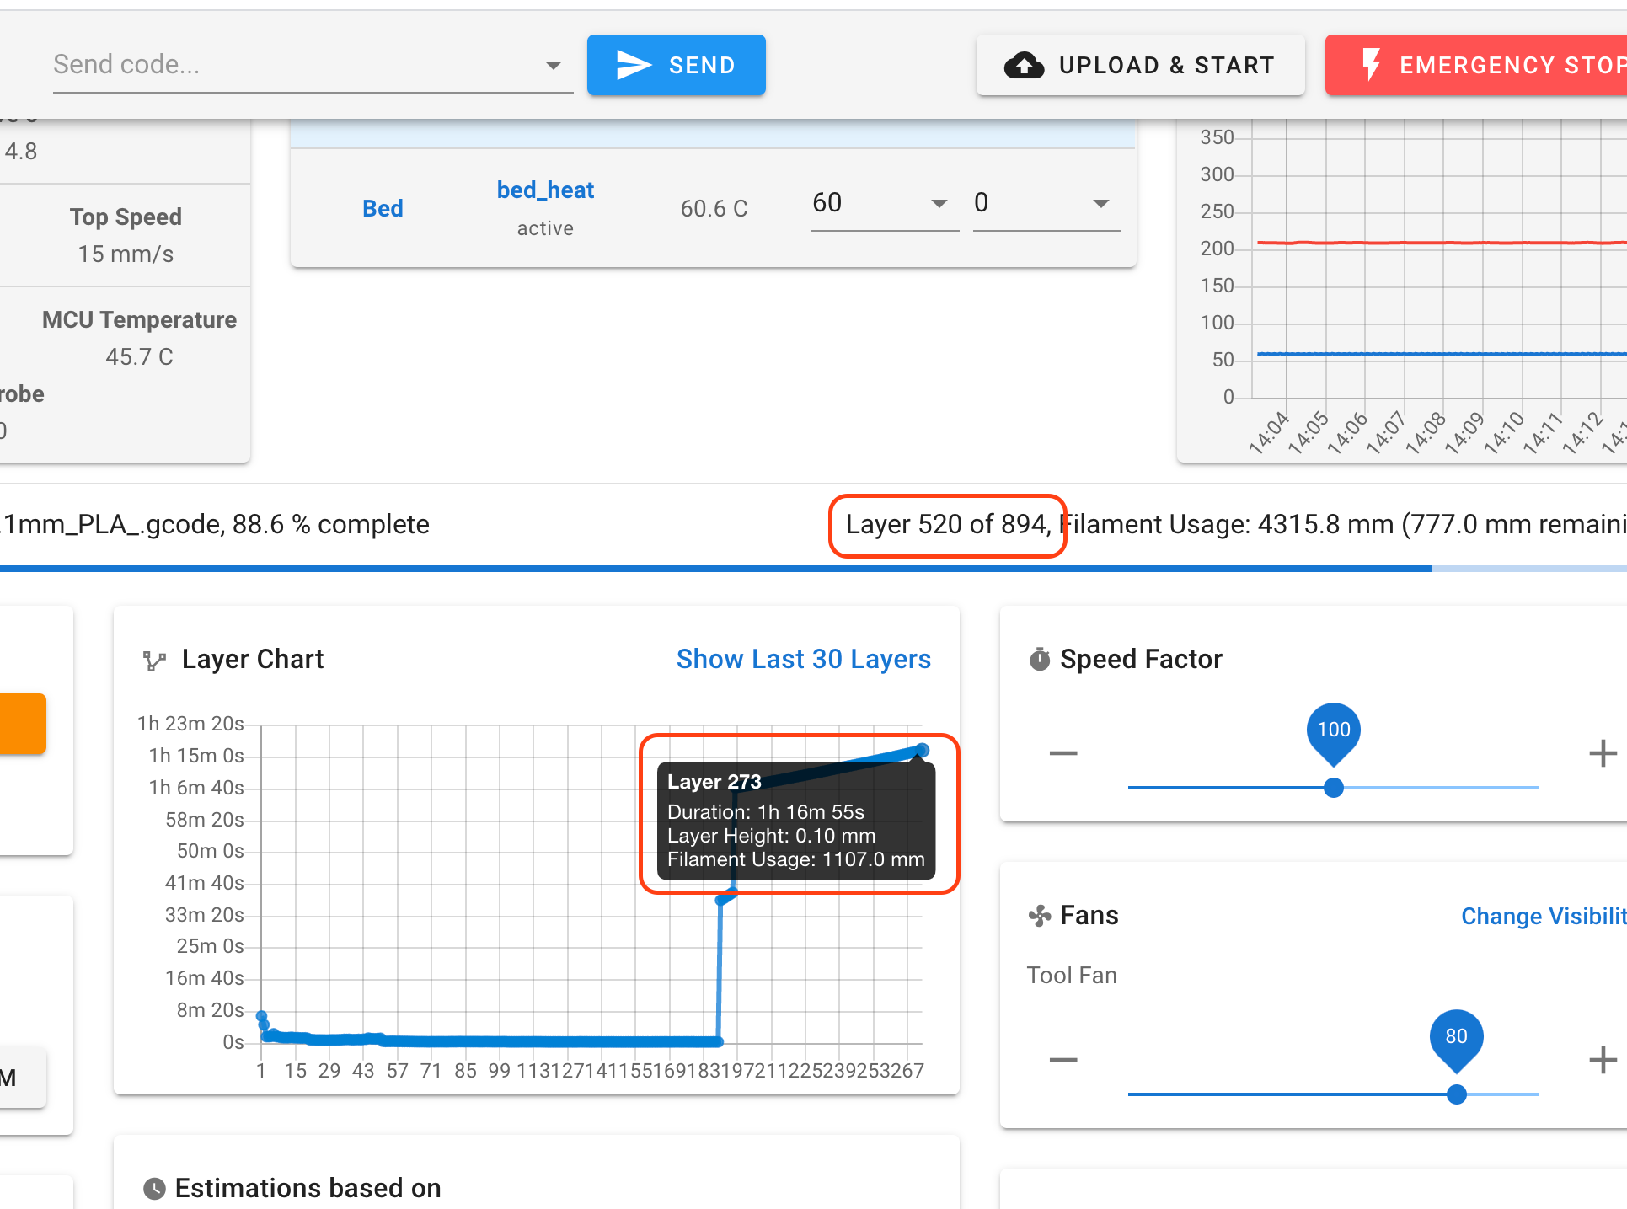Click the 88.6 % complete status text
The image size is (1627, 1209).
pos(331,524)
